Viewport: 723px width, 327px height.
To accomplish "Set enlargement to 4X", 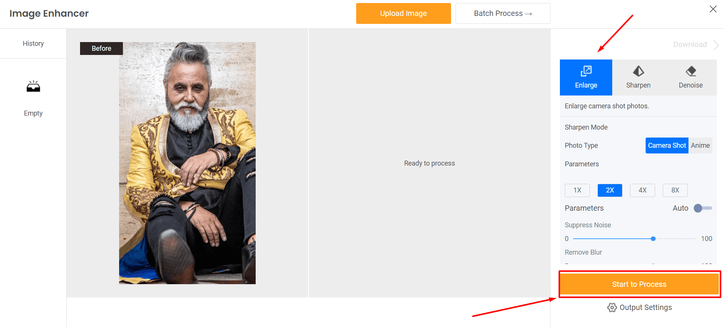I will pos(643,190).
